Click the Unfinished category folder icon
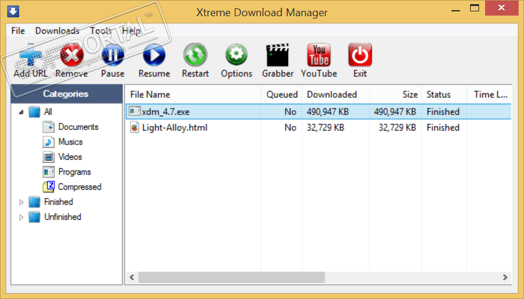Viewport: 524px width, 299px height. (x=34, y=217)
